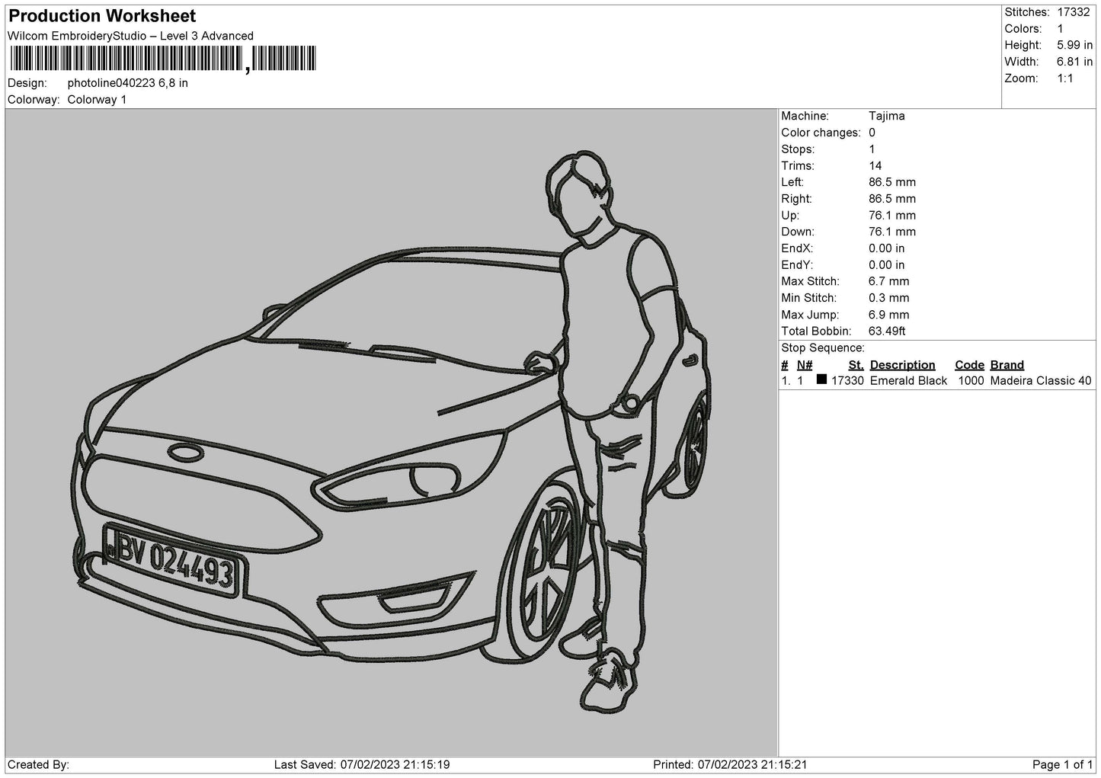Click the "Created By:" footer label
Viewport: 1101px width, 778px height.
pos(39,764)
